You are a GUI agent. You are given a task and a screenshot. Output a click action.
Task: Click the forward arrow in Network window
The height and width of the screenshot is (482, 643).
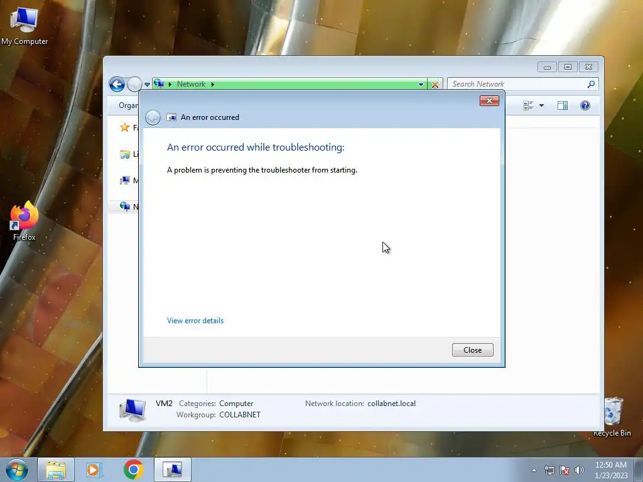134,85
